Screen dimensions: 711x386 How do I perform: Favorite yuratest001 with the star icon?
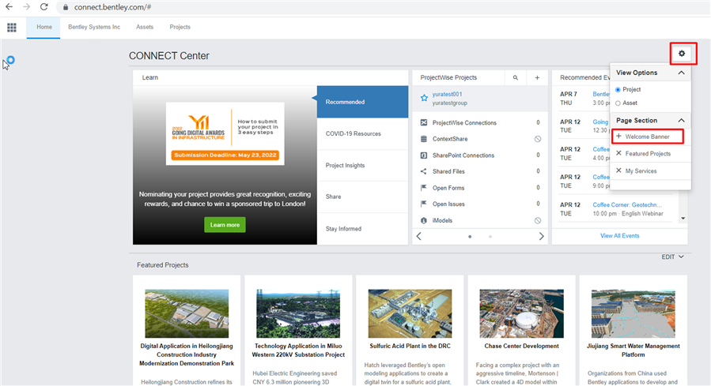pyautogui.click(x=424, y=98)
